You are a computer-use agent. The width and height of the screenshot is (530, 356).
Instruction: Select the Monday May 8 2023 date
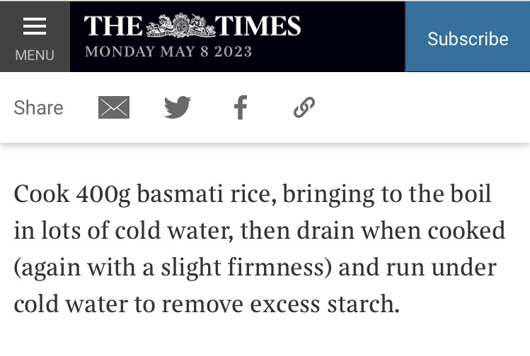(168, 52)
